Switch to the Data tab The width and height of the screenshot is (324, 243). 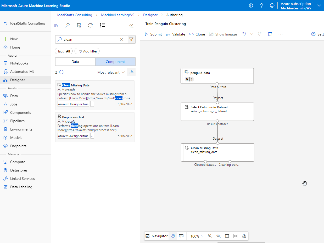coord(75,62)
